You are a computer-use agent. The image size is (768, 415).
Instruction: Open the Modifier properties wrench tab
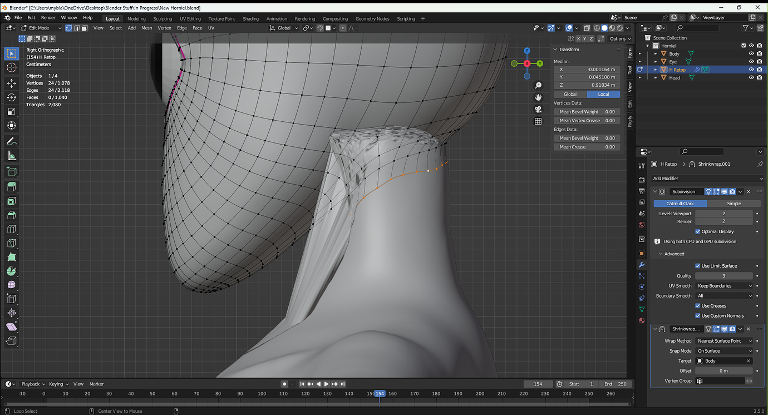click(642, 265)
